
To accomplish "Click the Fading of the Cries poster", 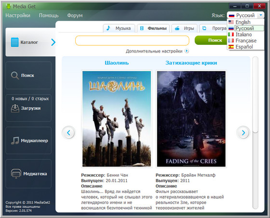I will 191,119.
